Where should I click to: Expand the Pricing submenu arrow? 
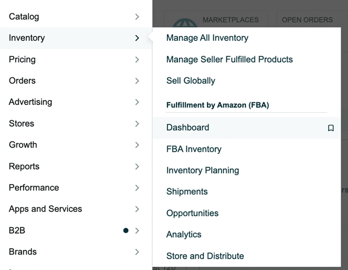[x=137, y=60]
